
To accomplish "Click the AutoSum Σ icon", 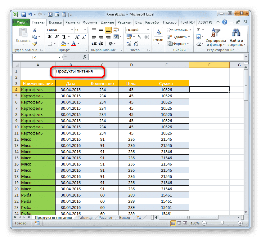I will pos(198,30).
